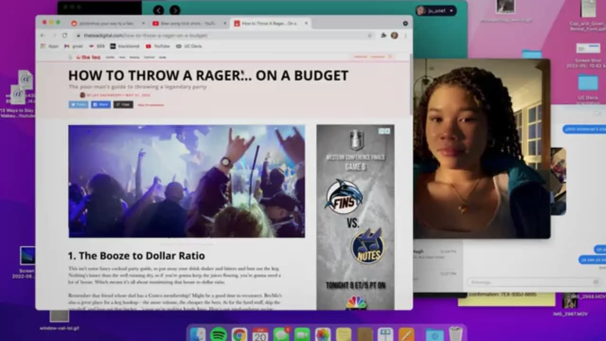606x341 pixels.
Task: Go back using Chrome's back arrow
Action: [x=43, y=36]
